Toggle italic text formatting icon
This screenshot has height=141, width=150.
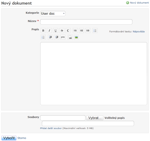[x=49, y=31]
